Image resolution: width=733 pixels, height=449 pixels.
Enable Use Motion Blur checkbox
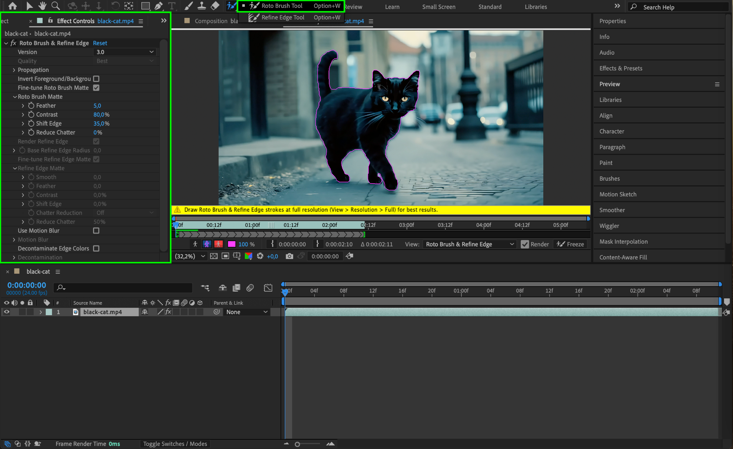96,231
